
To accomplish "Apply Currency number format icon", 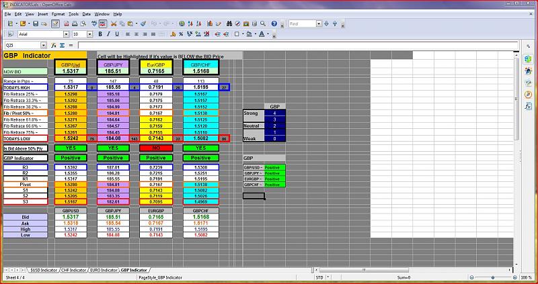I will coord(173,34).
